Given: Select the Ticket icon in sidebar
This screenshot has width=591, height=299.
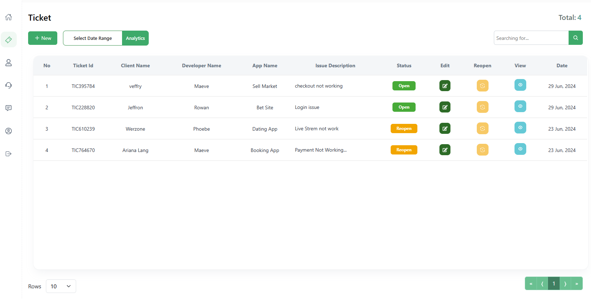Looking at the screenshot, I should click(9, 40).
